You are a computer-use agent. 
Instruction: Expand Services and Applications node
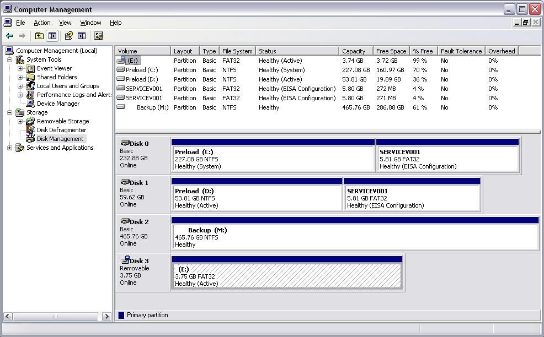point(10,148)
